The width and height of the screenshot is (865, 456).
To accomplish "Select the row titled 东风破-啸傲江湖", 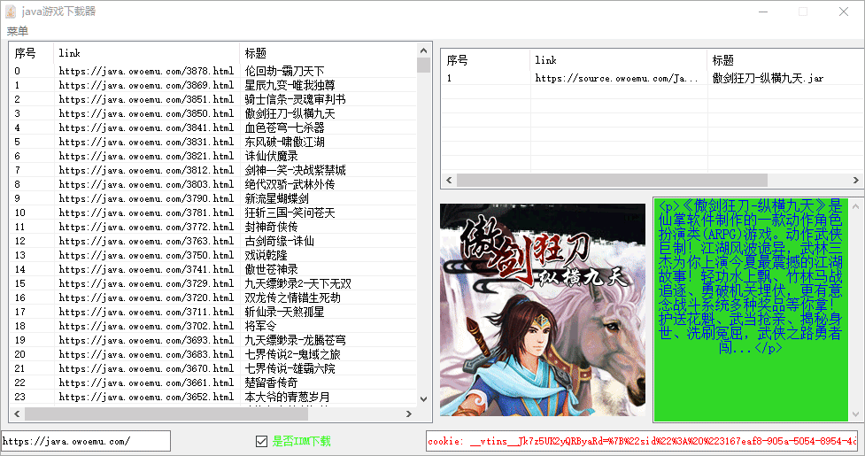I will pyautogui.click(x=213, y=142).
